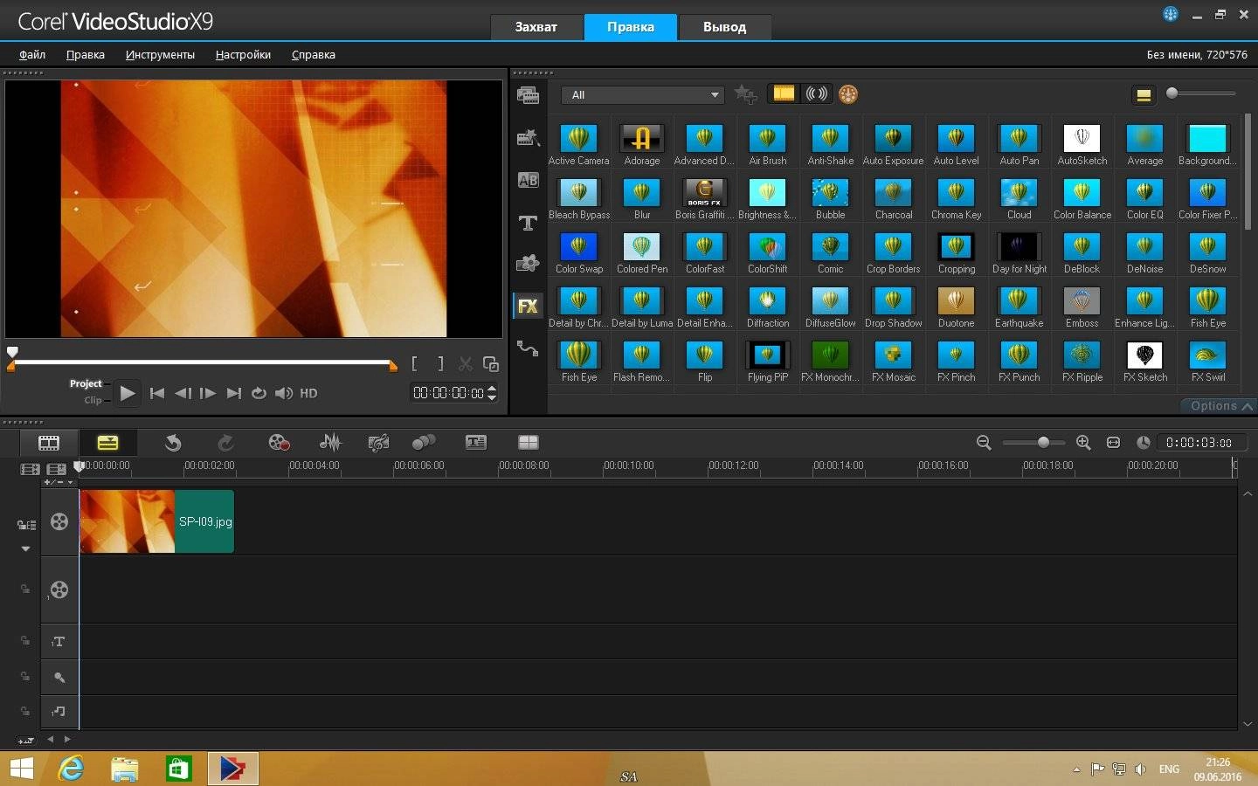Choose the Air Brush filter
This screenshot has height=786, width=1258.
pos(767,145)
